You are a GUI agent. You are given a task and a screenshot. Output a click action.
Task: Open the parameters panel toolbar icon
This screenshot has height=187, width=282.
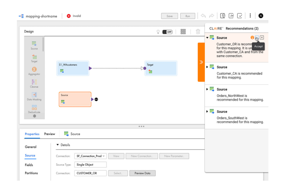tap(231, 16)
